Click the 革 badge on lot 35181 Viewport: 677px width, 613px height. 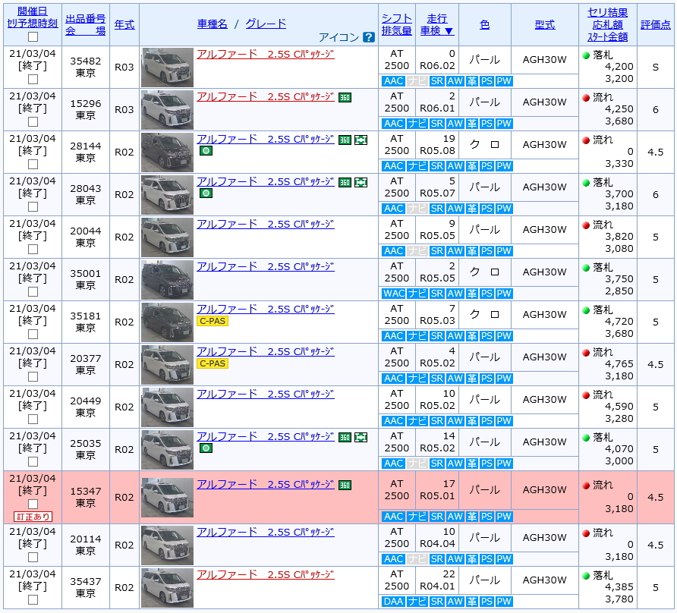(472, 336)
